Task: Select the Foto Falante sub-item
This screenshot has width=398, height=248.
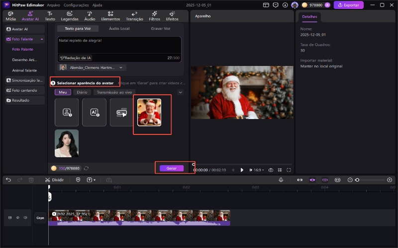Action: tap(22, 49)
